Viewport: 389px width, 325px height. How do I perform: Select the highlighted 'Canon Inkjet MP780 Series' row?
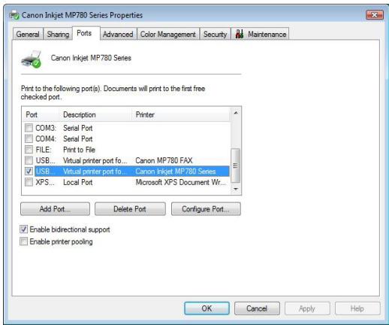tap(132, 172)
